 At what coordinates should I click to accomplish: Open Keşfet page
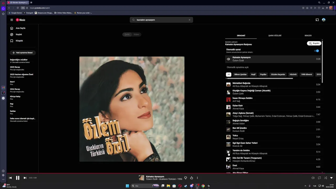pyautogui.click(x=19, y=34)
